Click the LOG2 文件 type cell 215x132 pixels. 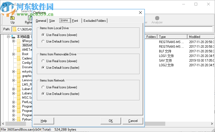click(166, 65)
